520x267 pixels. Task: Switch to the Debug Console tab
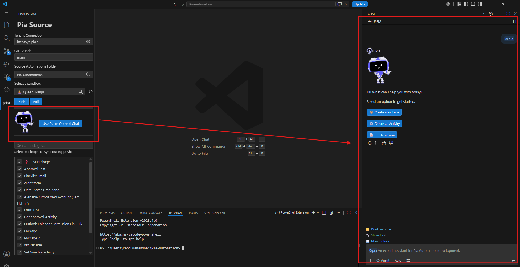[150, 213]
